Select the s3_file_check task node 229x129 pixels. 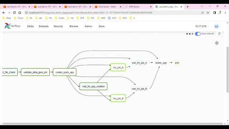[10, 72]
